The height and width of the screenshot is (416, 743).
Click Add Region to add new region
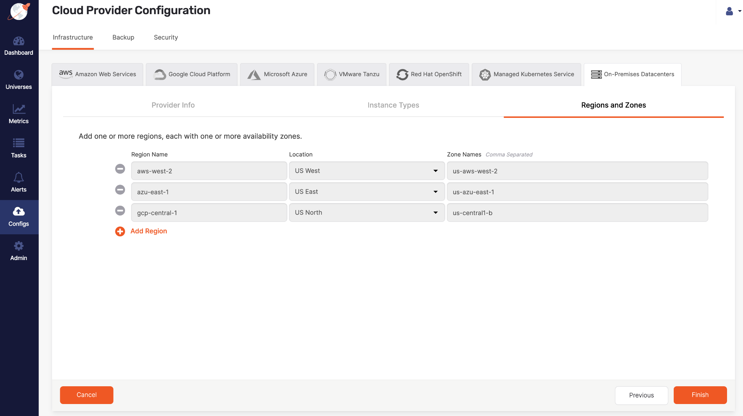tap(148, 231)
